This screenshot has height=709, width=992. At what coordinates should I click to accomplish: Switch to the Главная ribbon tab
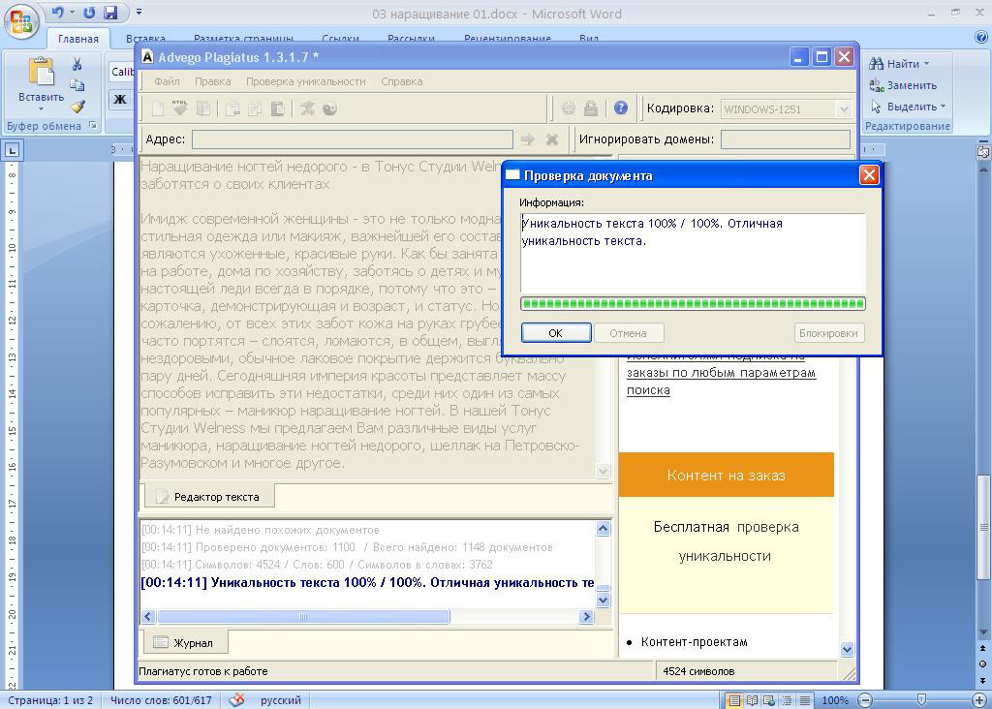(x=78, y=39)
